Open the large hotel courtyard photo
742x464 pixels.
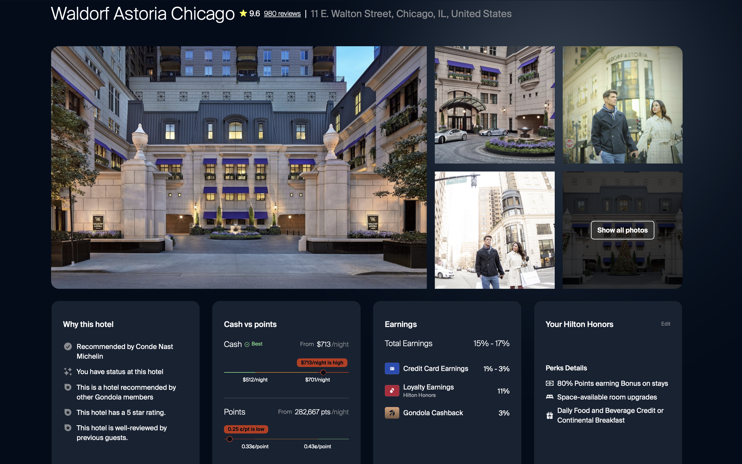[x=239, y=167]
